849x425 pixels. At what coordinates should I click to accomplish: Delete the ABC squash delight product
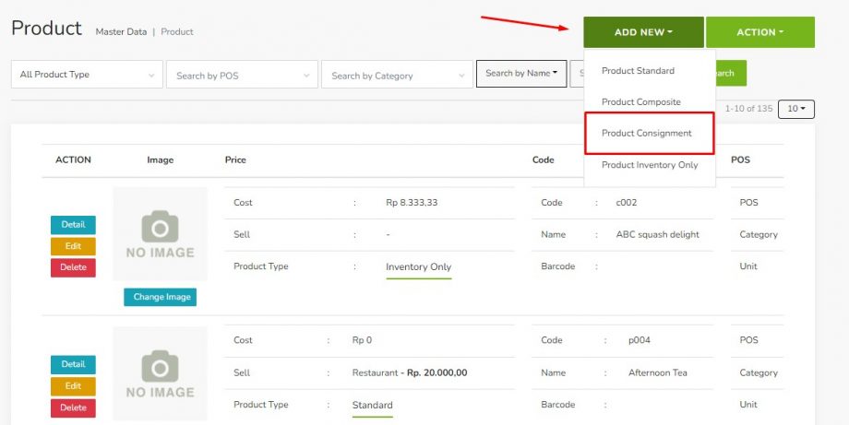[x=73, y=267]
